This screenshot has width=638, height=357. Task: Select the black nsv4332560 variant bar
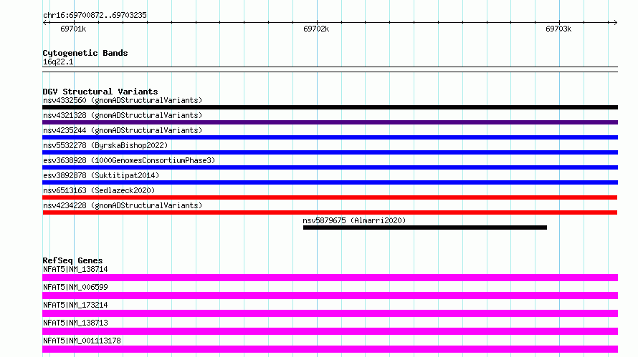tap(330, 107)
